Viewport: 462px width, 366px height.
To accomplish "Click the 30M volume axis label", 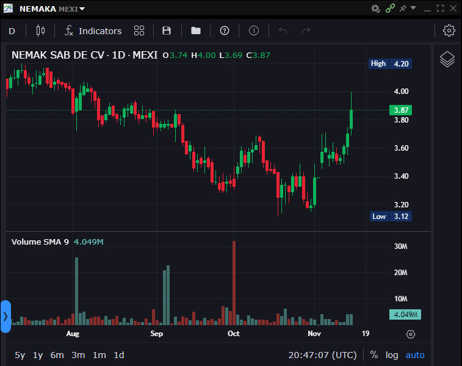I will (x=401, y=246).
